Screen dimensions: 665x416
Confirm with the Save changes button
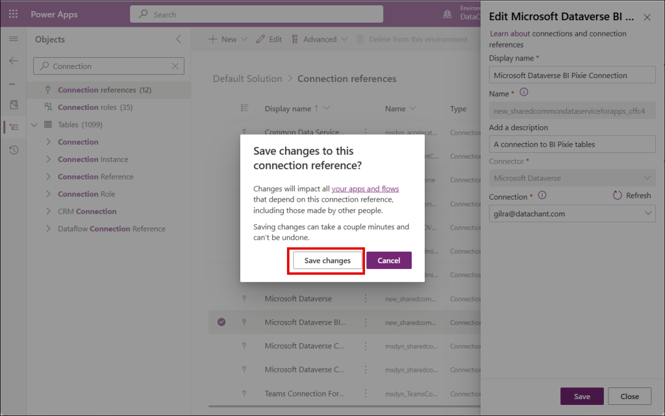(x=327, y=261)
